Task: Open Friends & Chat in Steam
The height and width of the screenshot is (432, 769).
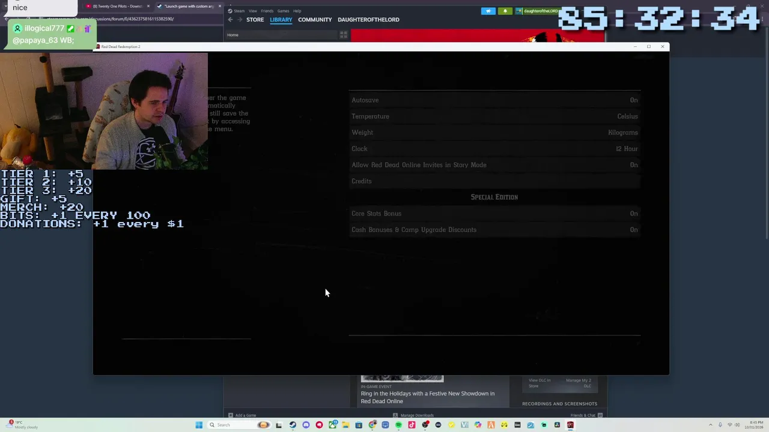Action: pyautogui.click(x=586, y=415)
